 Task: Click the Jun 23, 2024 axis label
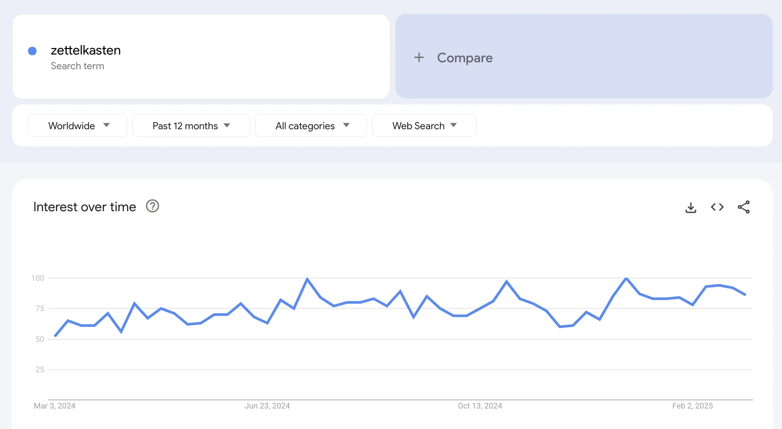[267, 406]
